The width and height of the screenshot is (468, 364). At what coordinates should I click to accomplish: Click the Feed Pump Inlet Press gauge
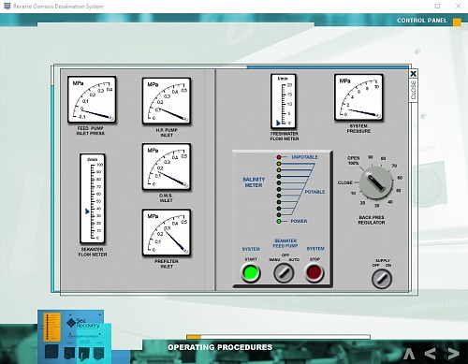(92, 99)
